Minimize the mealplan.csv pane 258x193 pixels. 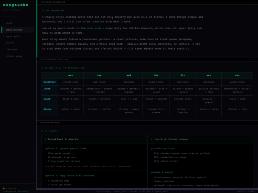(x=249, y=59)
